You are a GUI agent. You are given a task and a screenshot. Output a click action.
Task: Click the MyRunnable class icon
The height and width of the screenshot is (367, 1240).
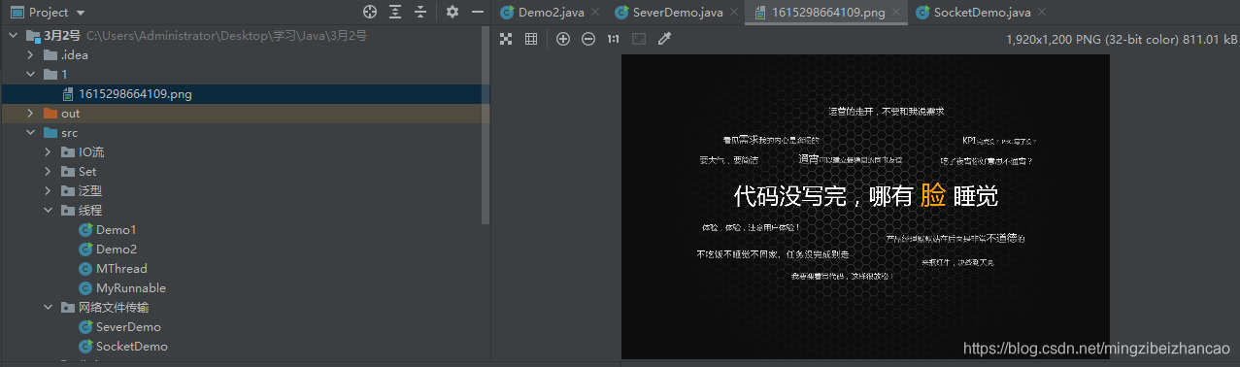coord(85,288)
